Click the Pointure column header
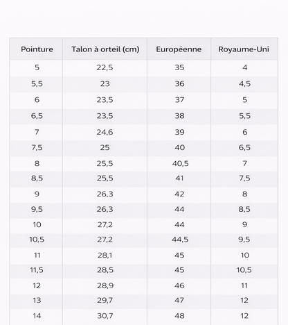Screen dimensions: 288x325 click(x=37, y=49)
